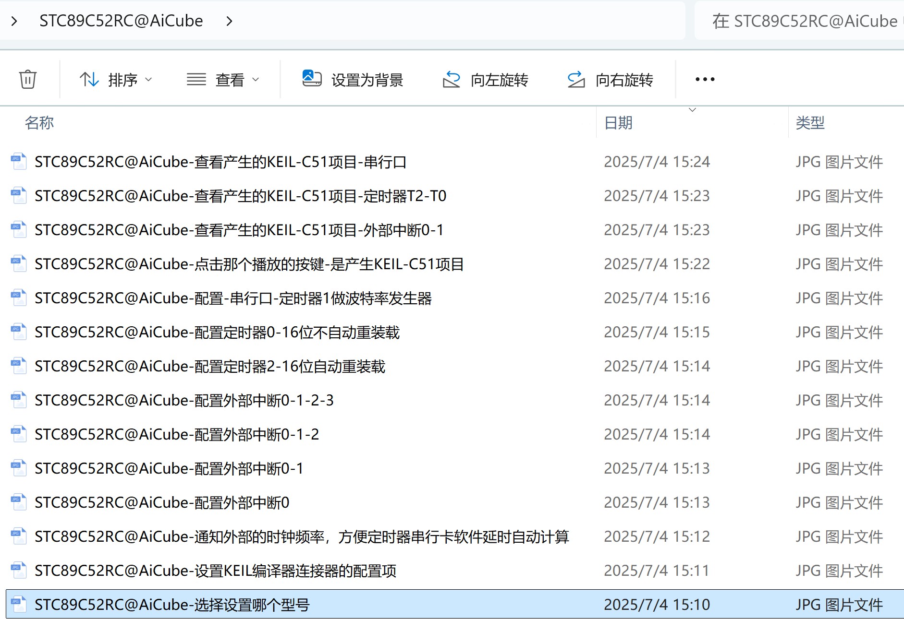
Task: Select file 设置KEIL编译器连接器的配置项
Action: point(215,571)
